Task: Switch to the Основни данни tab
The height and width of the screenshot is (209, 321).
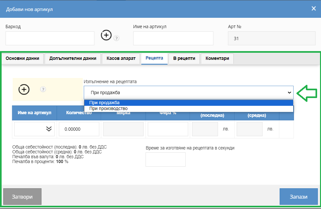Action: click(x=23, y=58)
